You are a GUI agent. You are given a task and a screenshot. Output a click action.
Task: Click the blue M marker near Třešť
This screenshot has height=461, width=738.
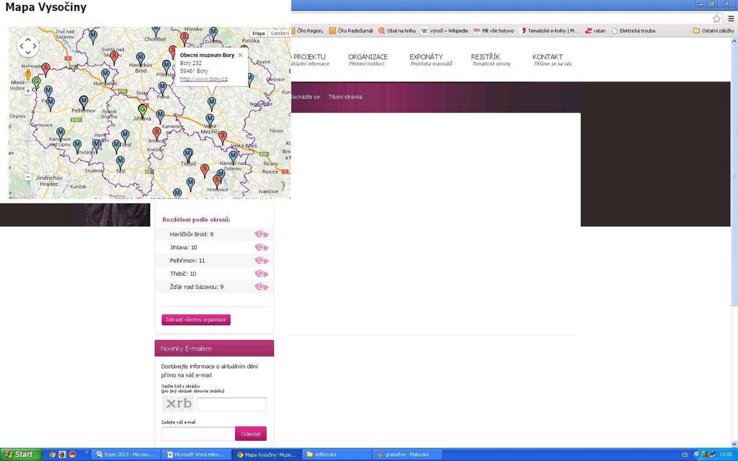pyautogui.click(x=125, y=136)
